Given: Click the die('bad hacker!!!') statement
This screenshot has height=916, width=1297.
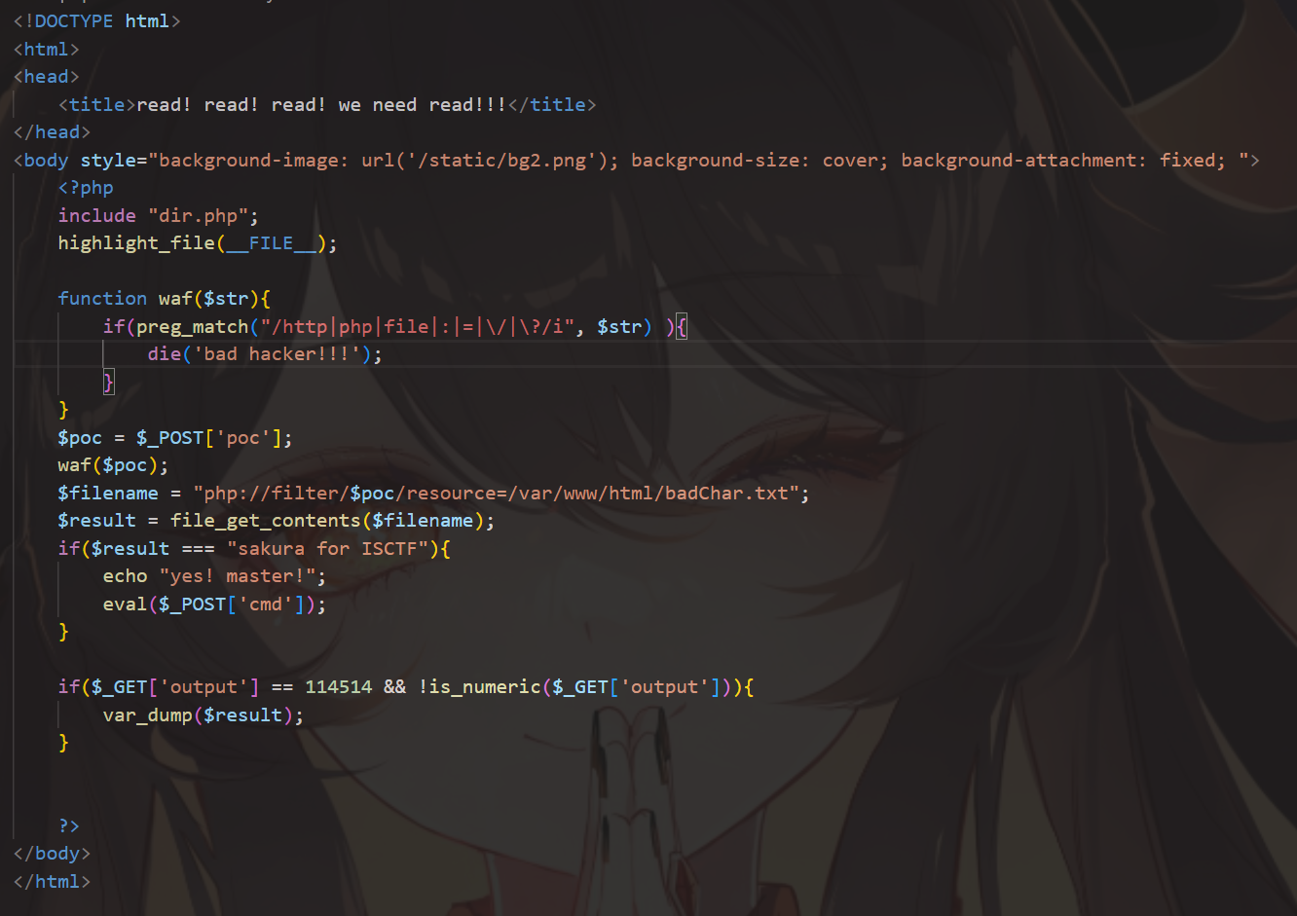Looking at the screenshot, I should (x=265, y=353).
